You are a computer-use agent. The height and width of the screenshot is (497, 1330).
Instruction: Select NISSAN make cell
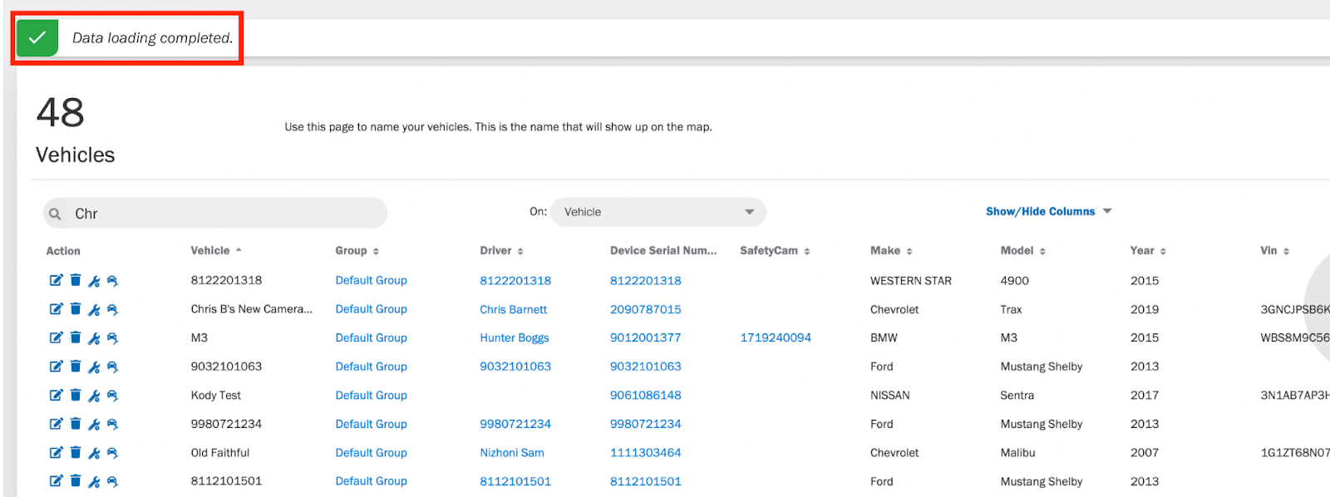pos(889,395)
